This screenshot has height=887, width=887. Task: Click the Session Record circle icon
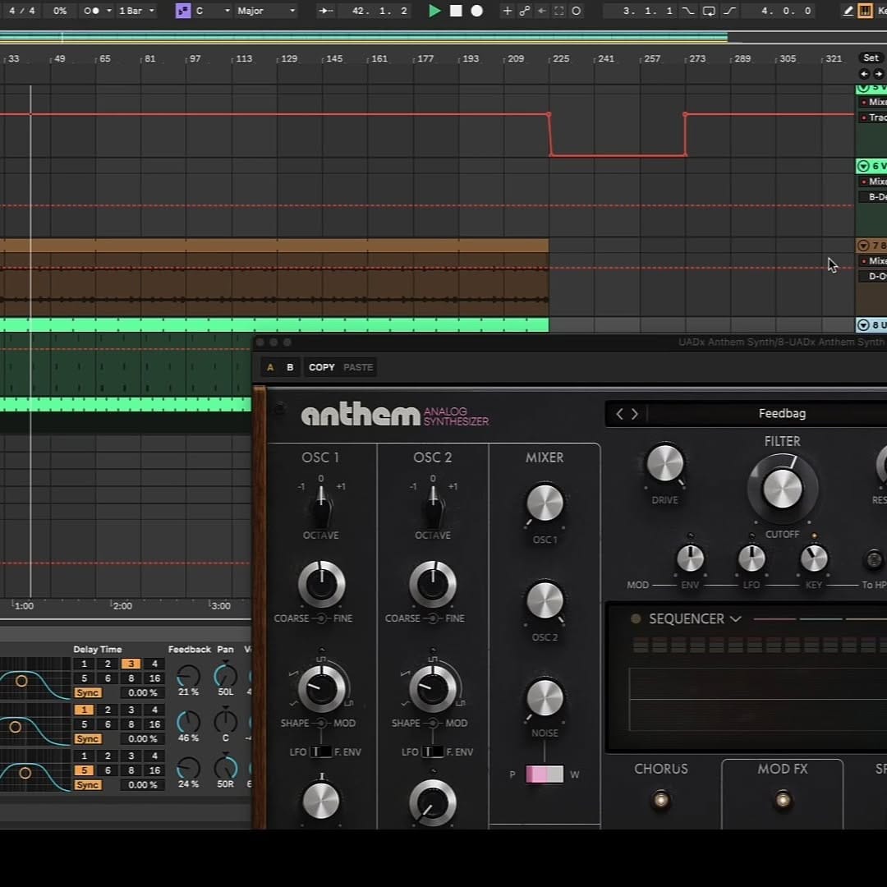point(576,11)
